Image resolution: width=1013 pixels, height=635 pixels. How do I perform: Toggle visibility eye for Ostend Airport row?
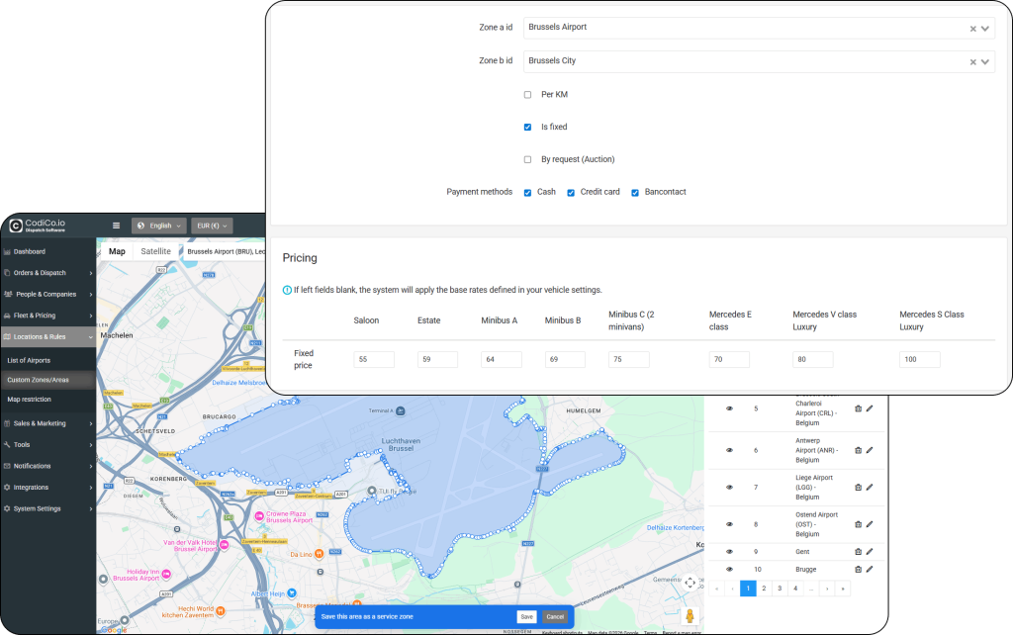click(x=729, y=524)
